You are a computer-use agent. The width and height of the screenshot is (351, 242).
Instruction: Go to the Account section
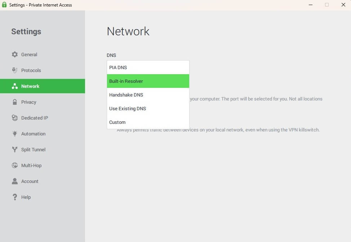[x=30, y=181]
